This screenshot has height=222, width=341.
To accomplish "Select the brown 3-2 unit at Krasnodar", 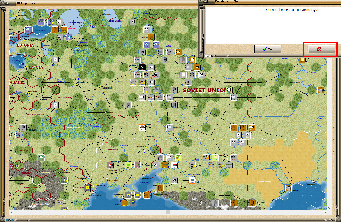I will 160,188.
